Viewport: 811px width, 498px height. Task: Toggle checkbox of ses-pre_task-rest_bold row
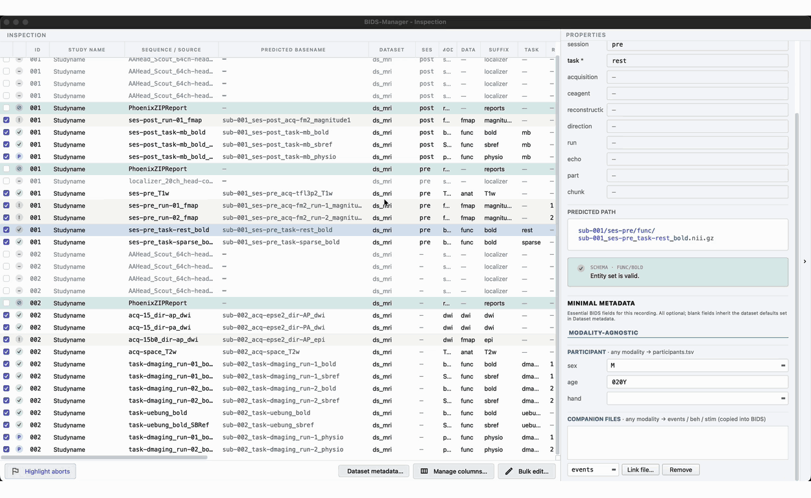coord(6,230)
